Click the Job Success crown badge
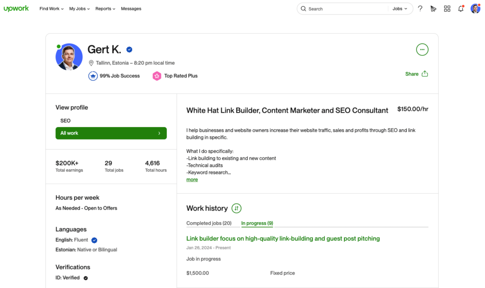The width and height of the screenshot is (485, 288). 93,76
